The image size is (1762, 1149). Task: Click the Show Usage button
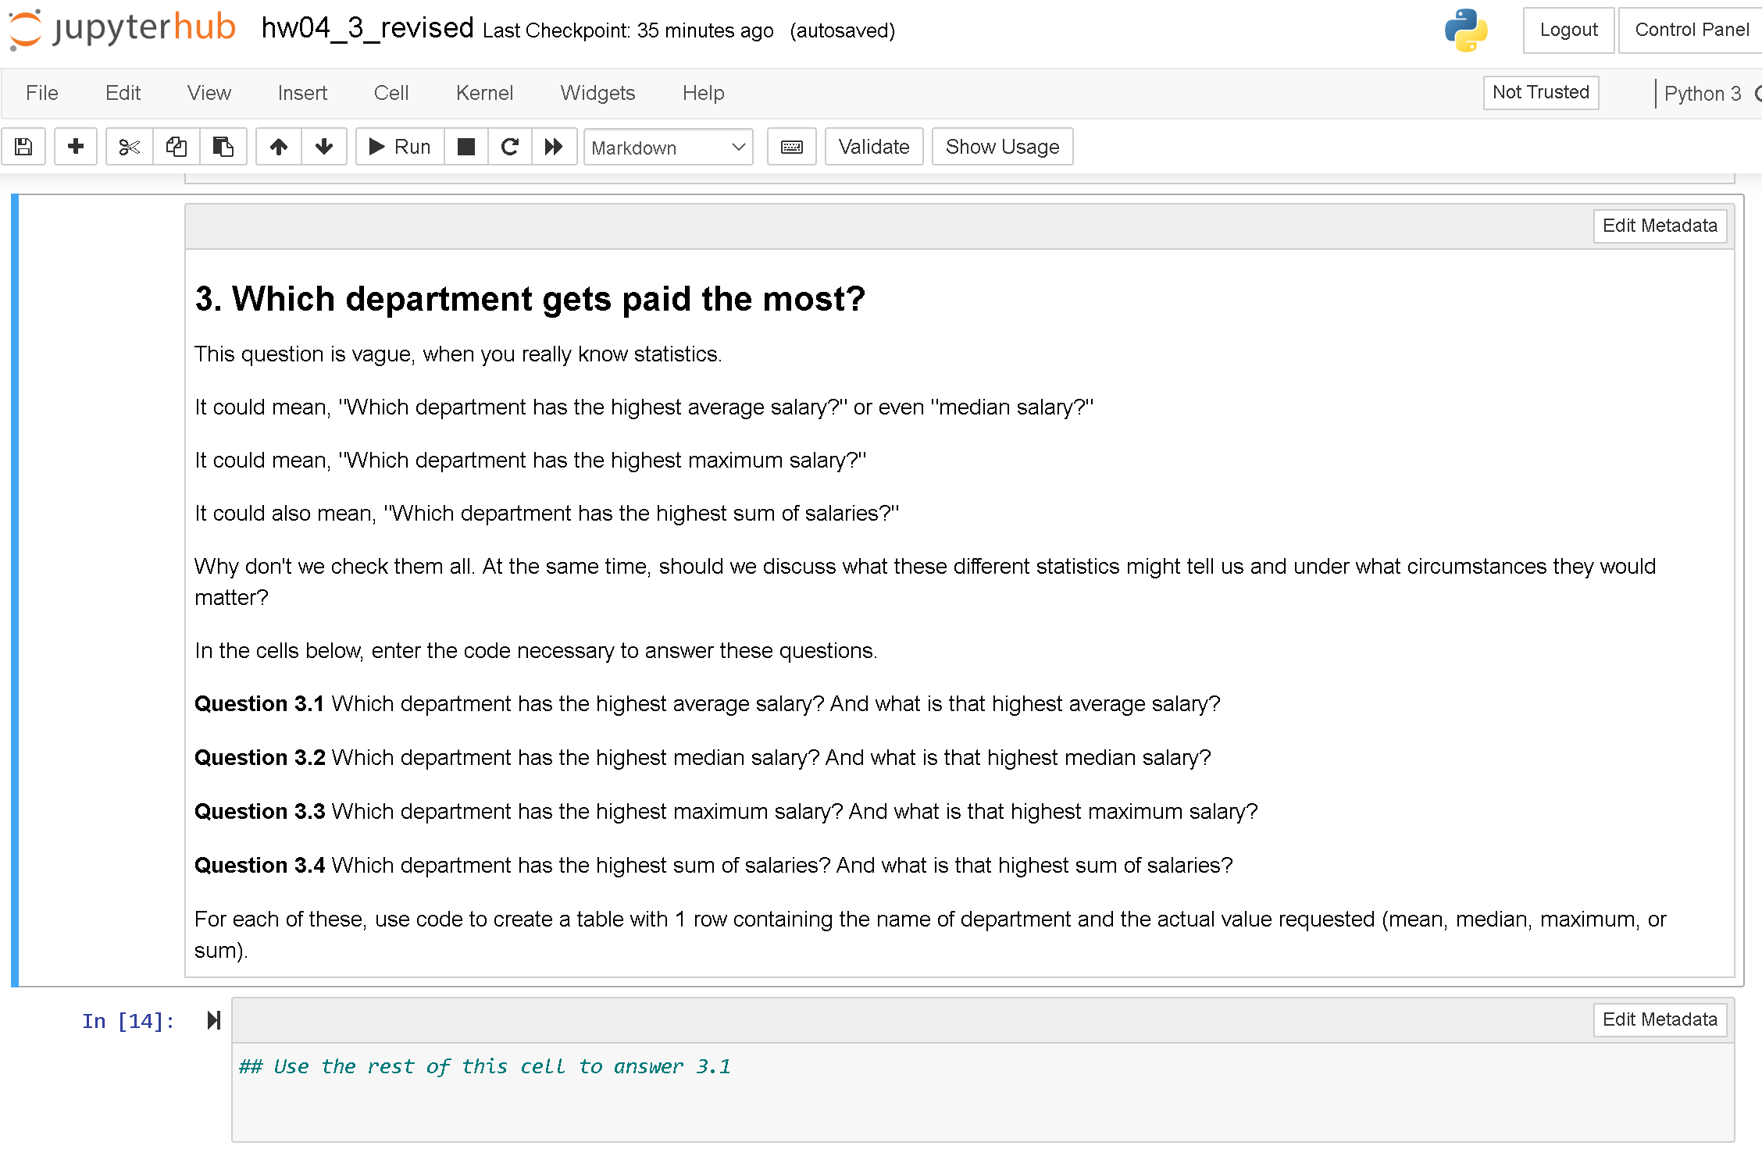tap(1002, 147)
